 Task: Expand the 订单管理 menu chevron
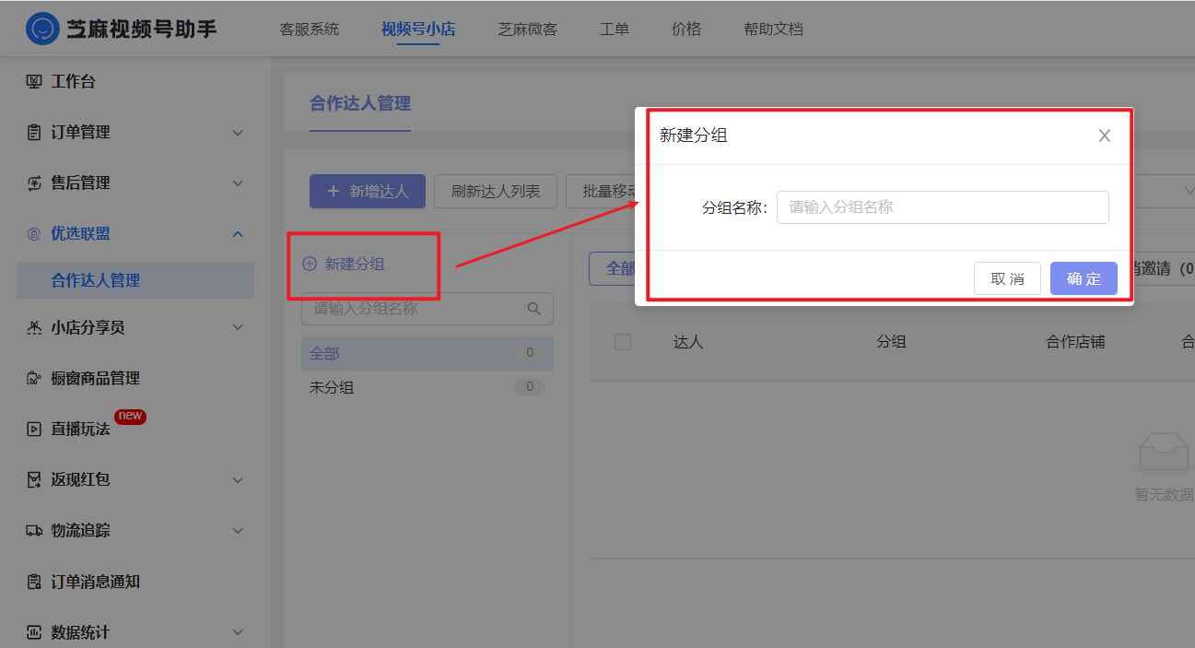[x=238, y=133]
